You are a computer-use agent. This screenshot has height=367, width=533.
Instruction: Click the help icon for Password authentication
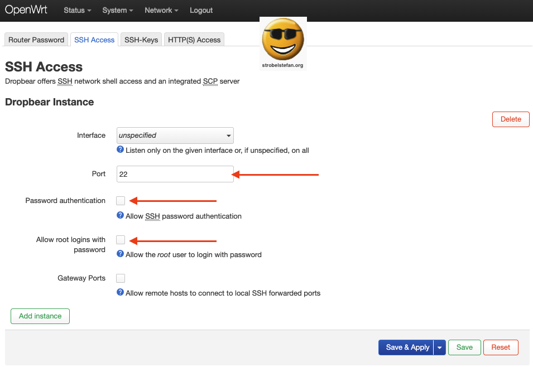coord(120,216)
